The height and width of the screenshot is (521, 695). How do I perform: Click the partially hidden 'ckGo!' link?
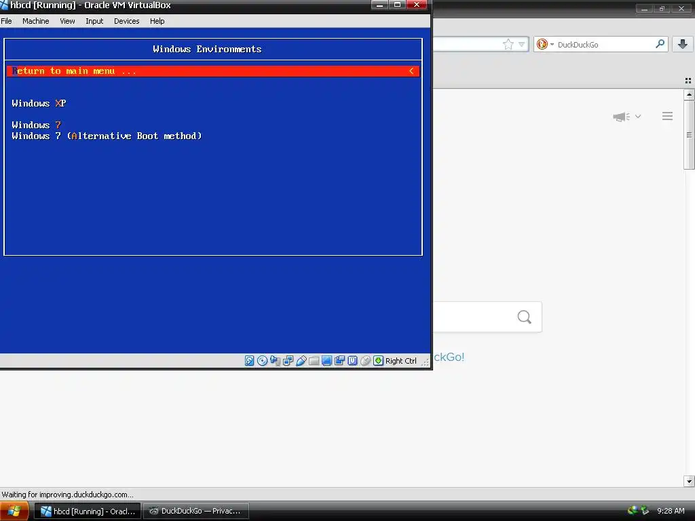pyautogui.click(x=449, y=357)
